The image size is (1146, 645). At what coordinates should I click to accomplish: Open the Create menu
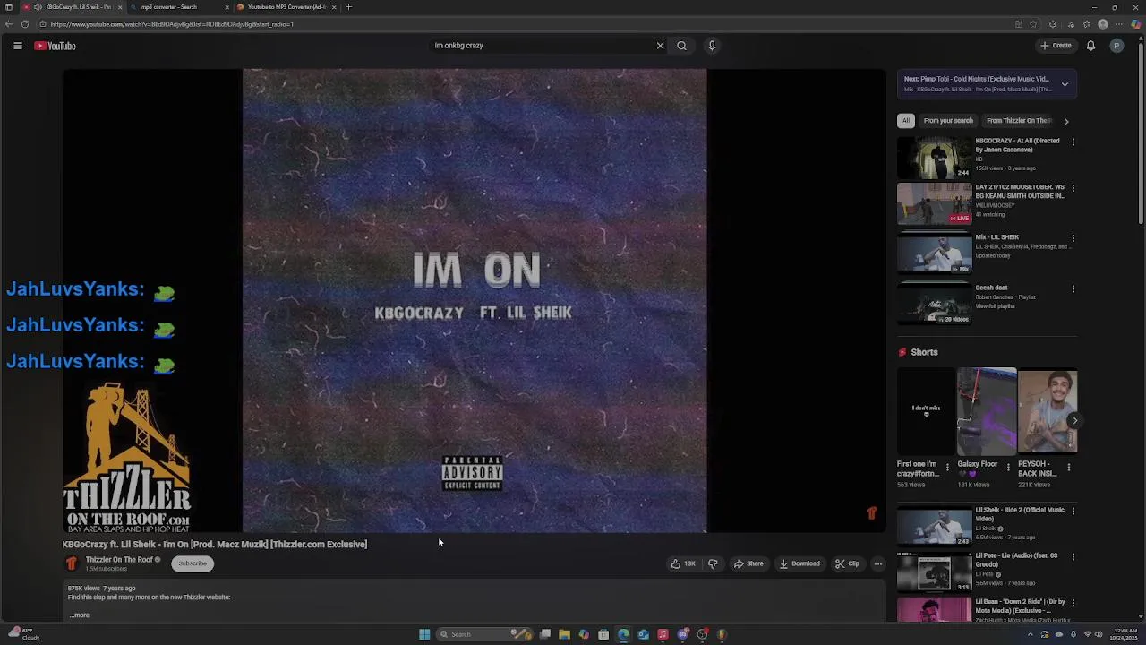tap(1056, 46)
